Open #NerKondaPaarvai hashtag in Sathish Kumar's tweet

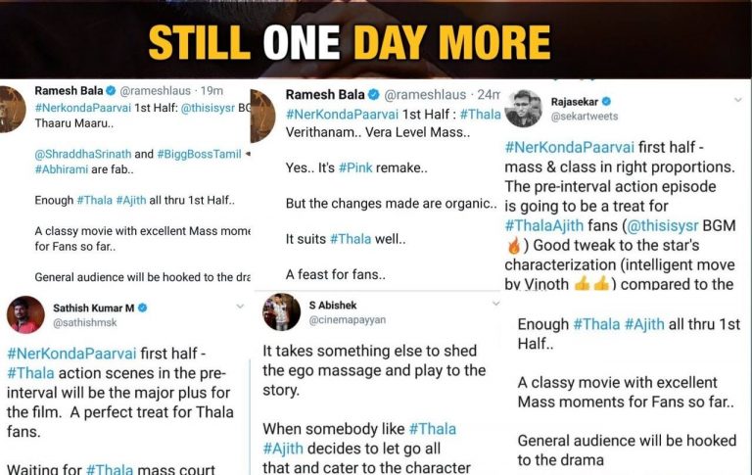point(71,354)
